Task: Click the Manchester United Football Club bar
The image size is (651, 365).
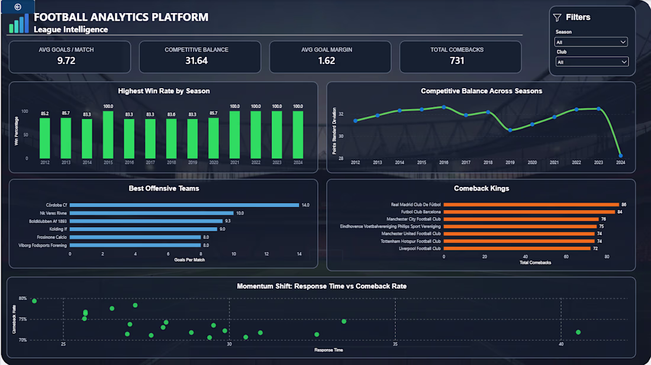Action: tap(519, 234)
